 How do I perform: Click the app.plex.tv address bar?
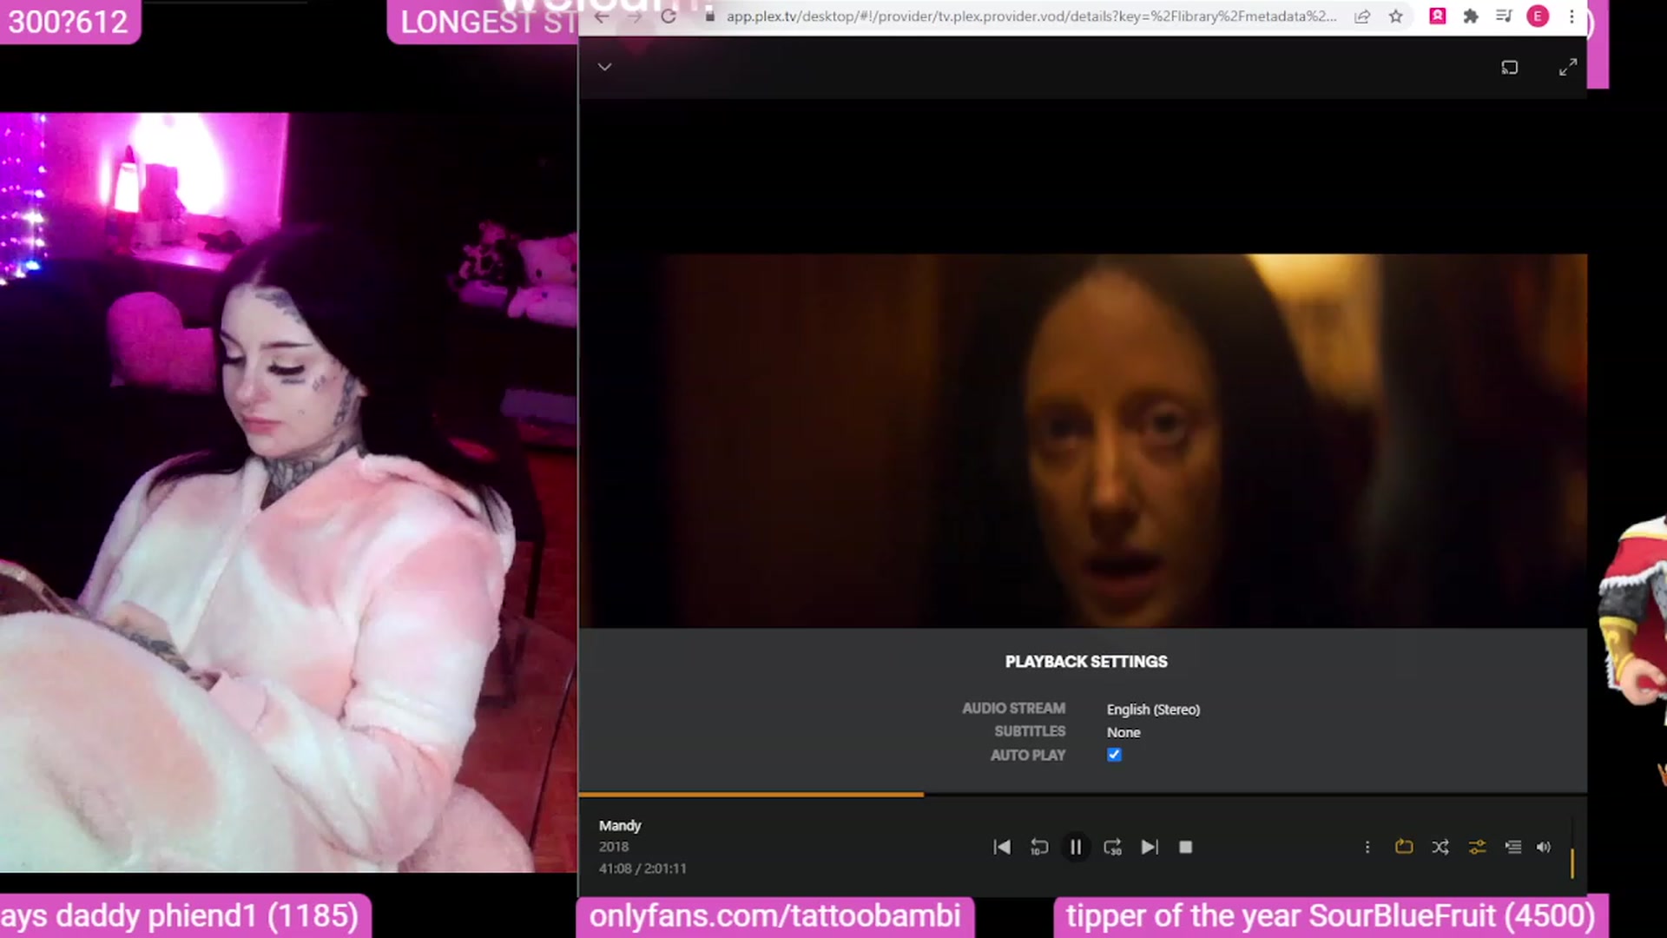click(1031, 17)
